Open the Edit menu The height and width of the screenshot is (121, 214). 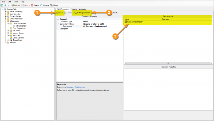click(9, 2)
